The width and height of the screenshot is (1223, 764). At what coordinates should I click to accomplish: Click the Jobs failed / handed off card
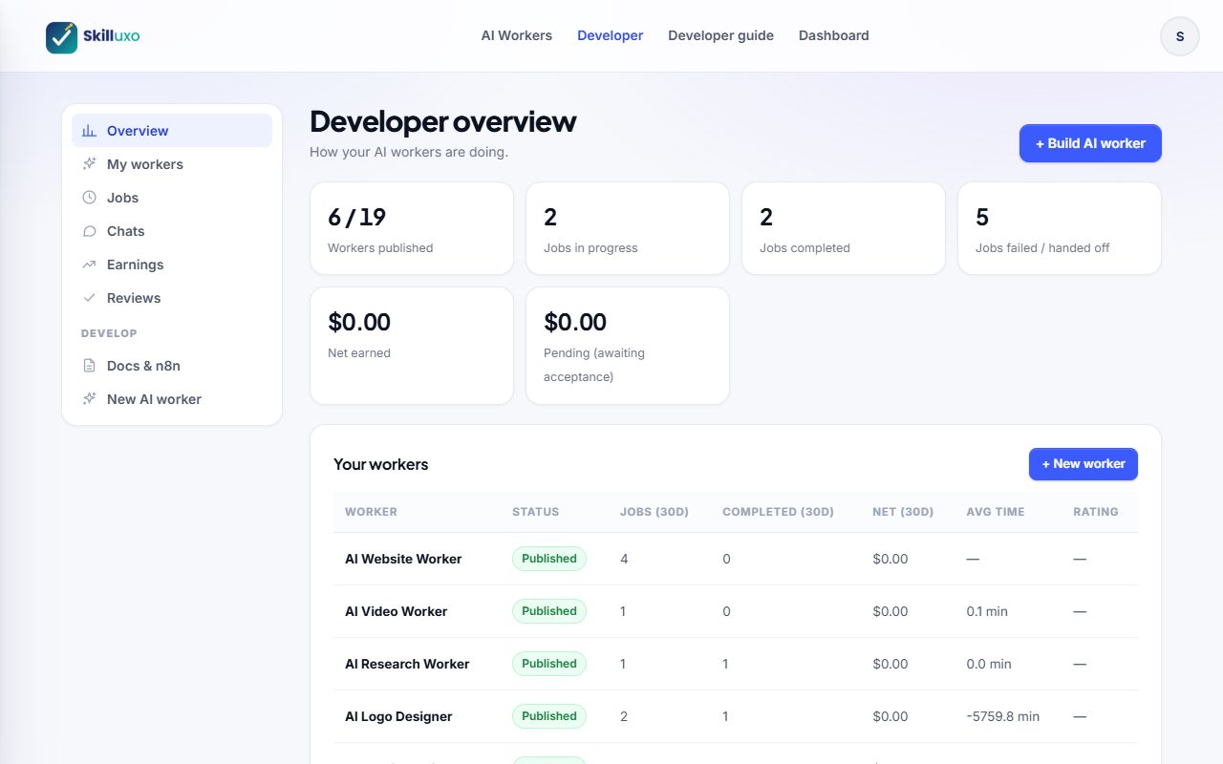coord(1060,228)
